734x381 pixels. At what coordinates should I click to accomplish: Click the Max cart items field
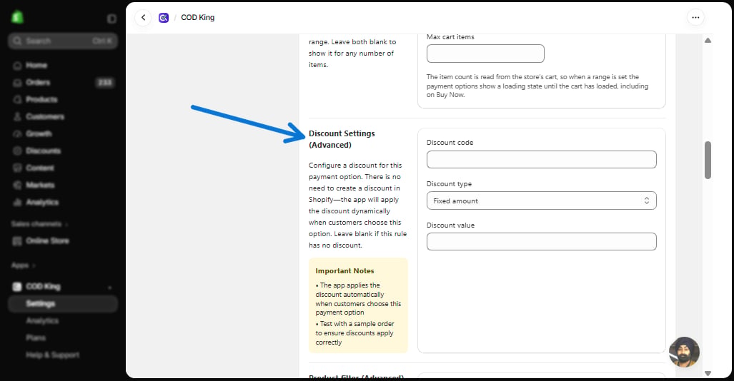[x=485, y=54]
